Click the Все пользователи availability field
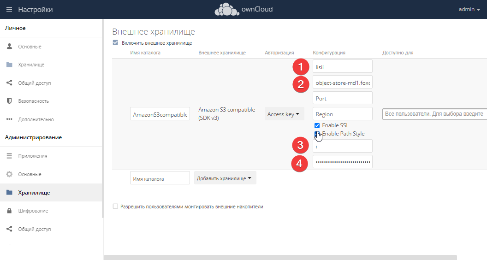Viewport: 487px width, 260px height. [x=435, y=114]
